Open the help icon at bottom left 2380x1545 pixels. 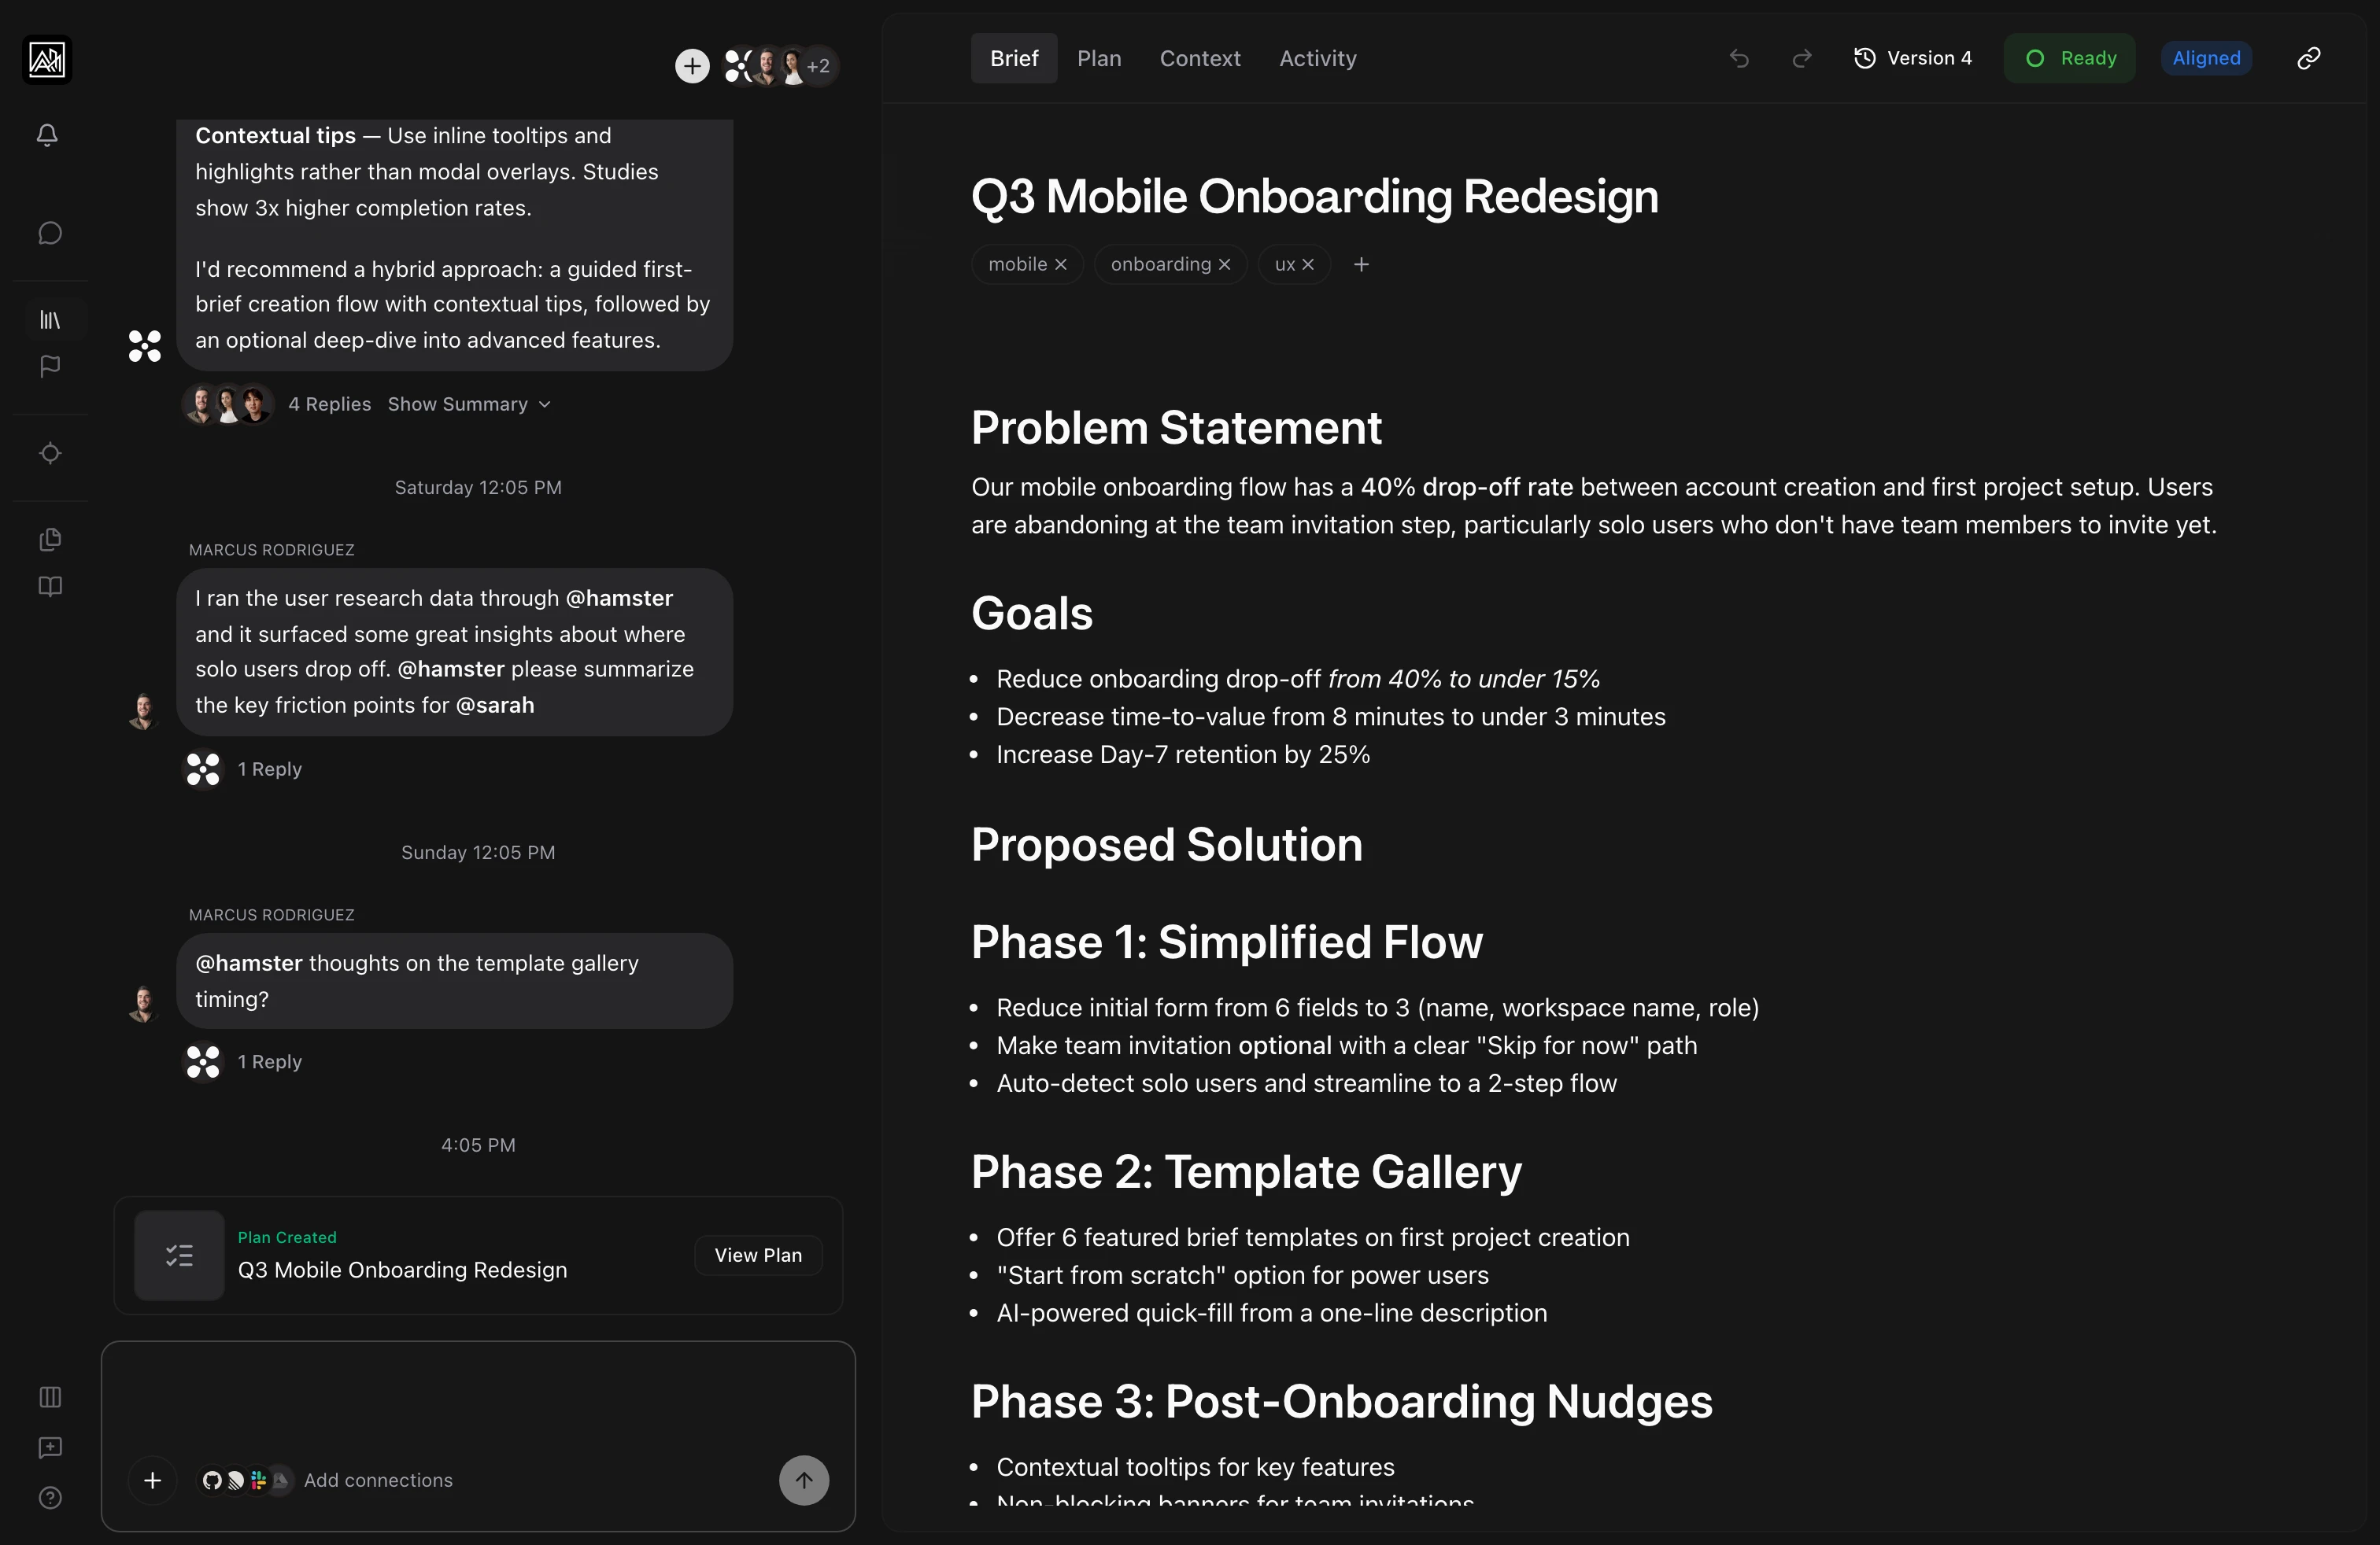tap(50, 1497)
